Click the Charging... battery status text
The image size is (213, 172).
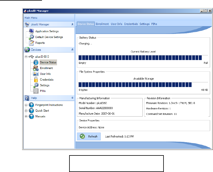pos(85,44)
